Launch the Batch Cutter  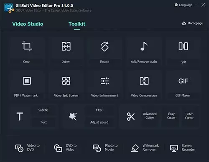click(189, 116)
